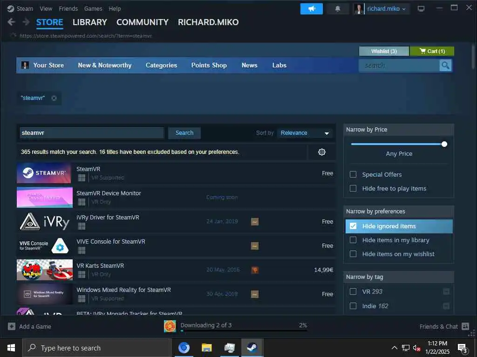Image resolution: width=477 pixels, height=357 pixels.
Task: Go back with the left arrow
Action: coord(11,22)
